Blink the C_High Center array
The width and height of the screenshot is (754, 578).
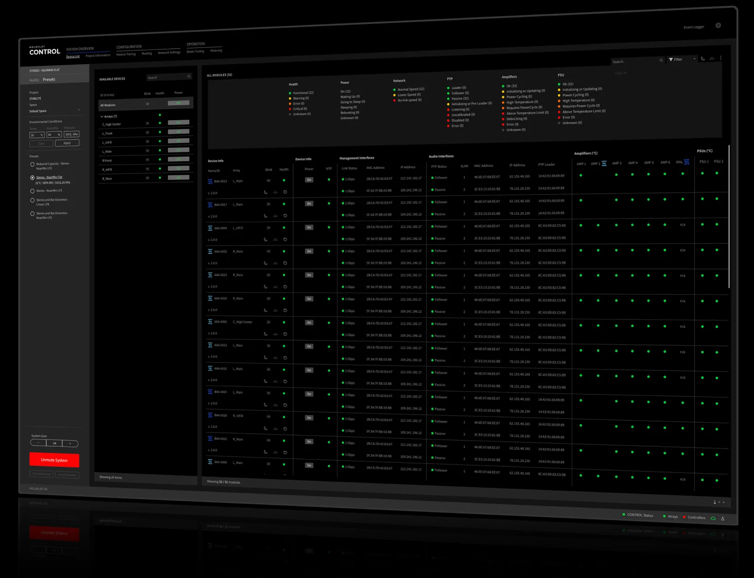click(148, 123)
